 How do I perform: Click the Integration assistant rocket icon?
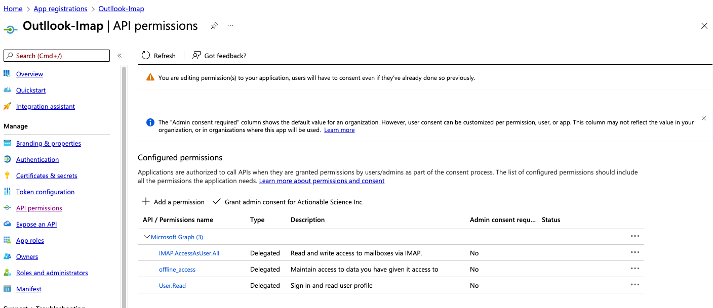(x=7, y=106)
